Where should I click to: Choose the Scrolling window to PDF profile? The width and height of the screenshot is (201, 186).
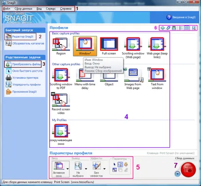(61, 79)
